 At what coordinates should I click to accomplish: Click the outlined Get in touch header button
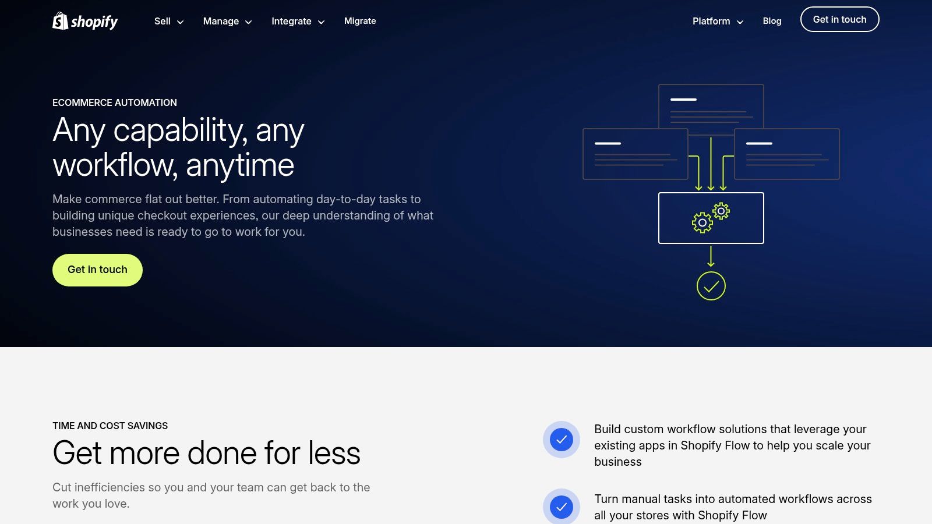839,19
